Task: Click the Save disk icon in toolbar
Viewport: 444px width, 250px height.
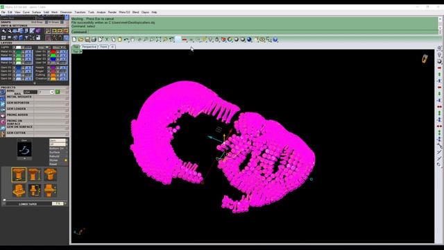Action: click(x=87, y=40)
